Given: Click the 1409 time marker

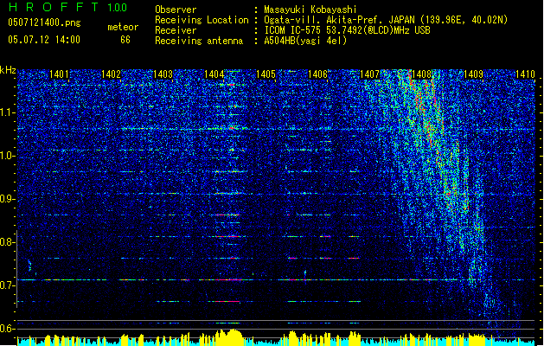Looking at the screenshot, I should (x=473, y=74).
